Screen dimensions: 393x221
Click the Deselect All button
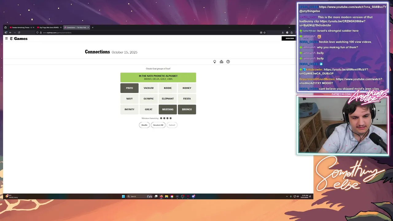pos(158,125)
